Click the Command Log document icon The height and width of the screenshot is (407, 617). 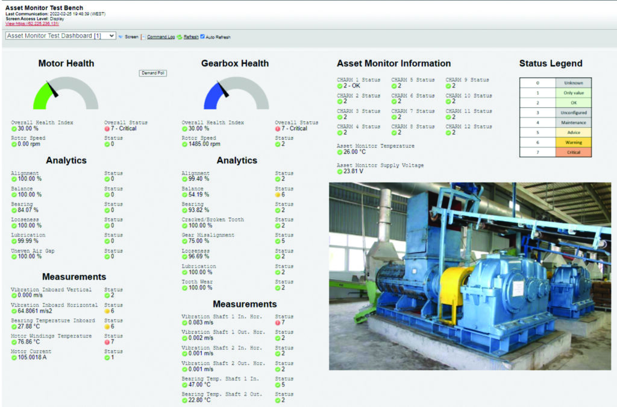[143, 37]
